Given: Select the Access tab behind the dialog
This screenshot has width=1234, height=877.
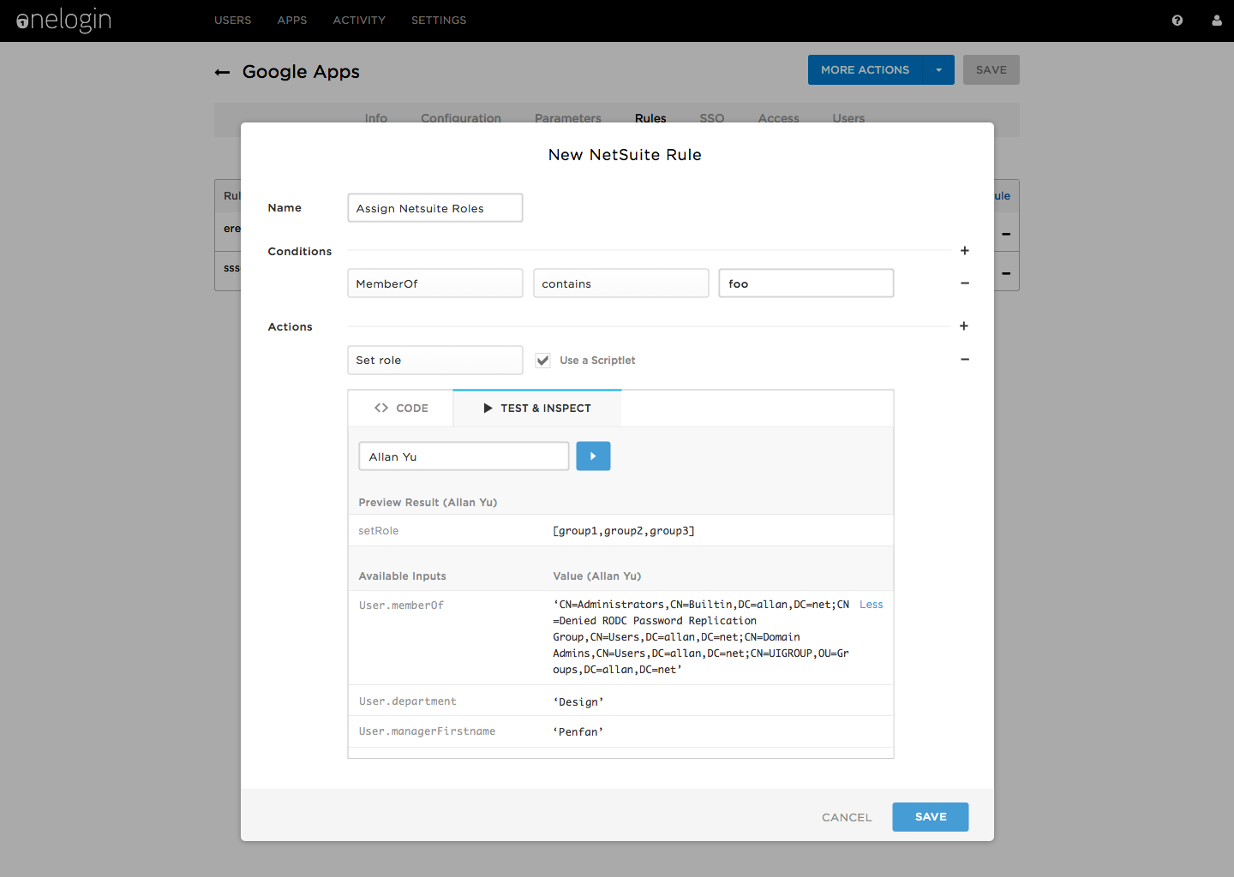Looking at the screenshot, I should pyautogui.click(x=778, y=118).
